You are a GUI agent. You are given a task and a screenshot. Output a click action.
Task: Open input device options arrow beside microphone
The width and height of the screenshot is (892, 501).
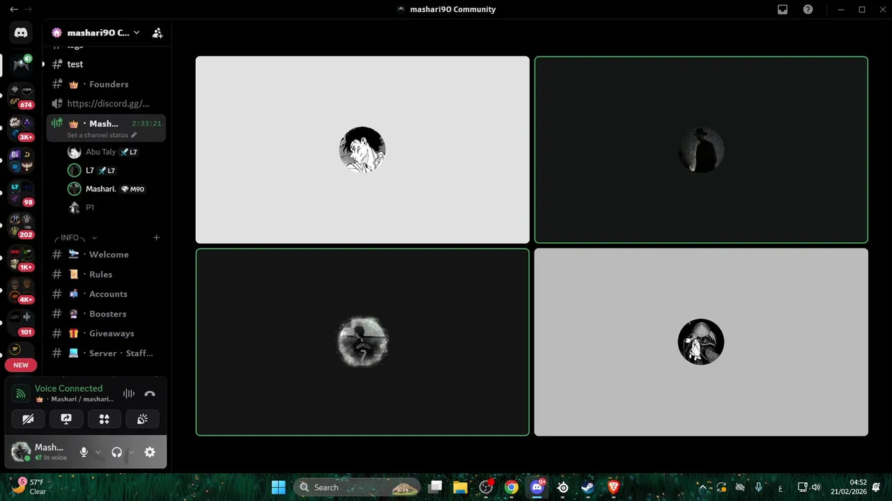[98, 452]
